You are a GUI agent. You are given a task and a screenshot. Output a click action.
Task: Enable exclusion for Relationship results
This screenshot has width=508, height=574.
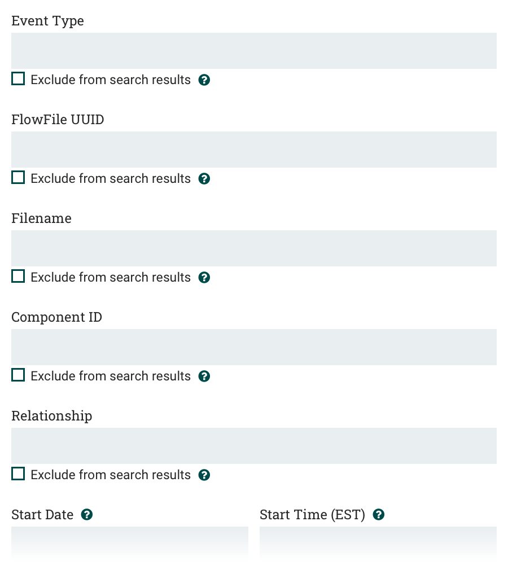17,474
